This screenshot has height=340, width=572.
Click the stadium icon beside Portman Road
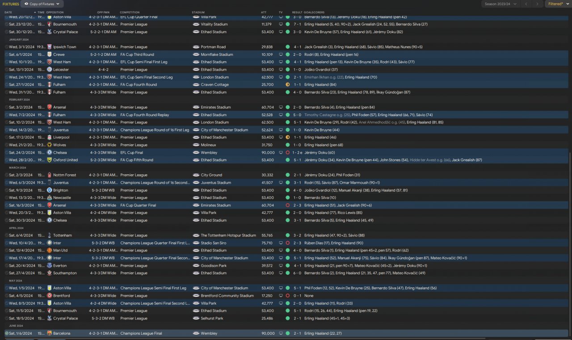[x=196, y=47]
